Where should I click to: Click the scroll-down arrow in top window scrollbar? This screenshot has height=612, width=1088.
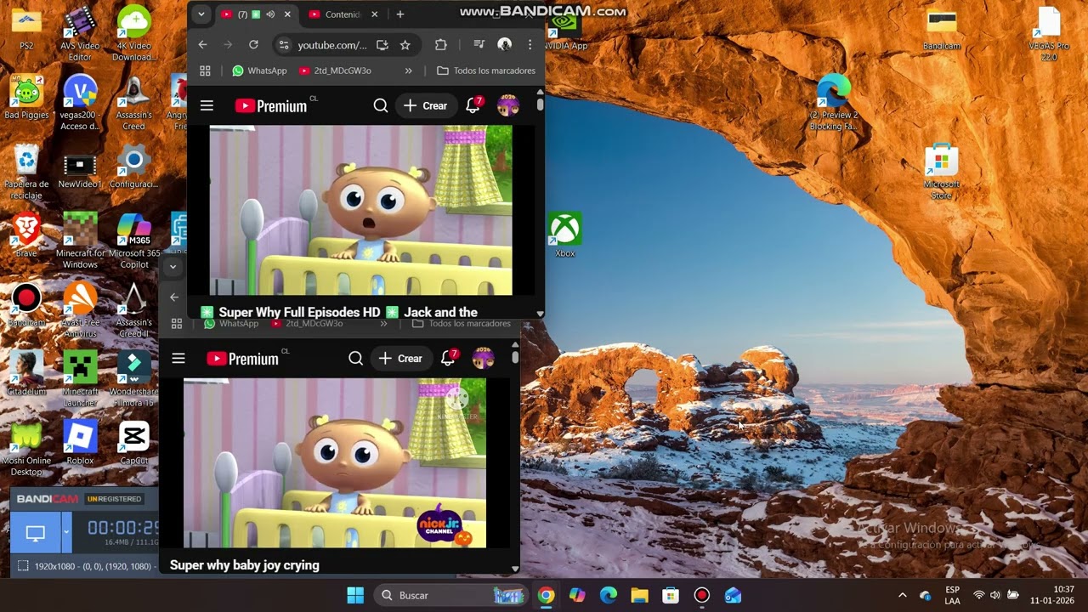coord(540,314)
